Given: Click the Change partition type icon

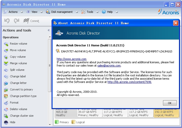Looking at the screenshot, I should coord(6,96).
